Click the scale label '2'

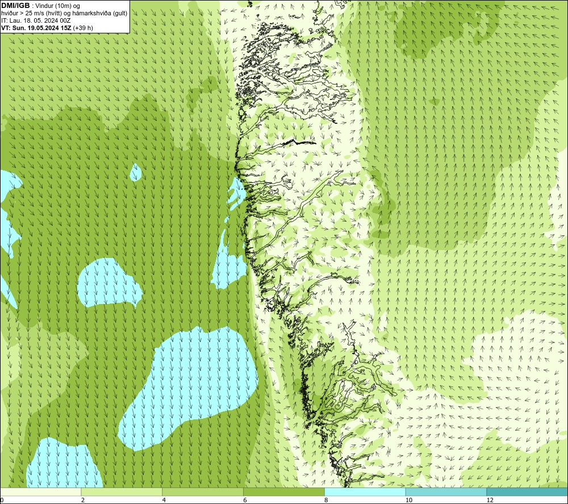tap(83, 500)
